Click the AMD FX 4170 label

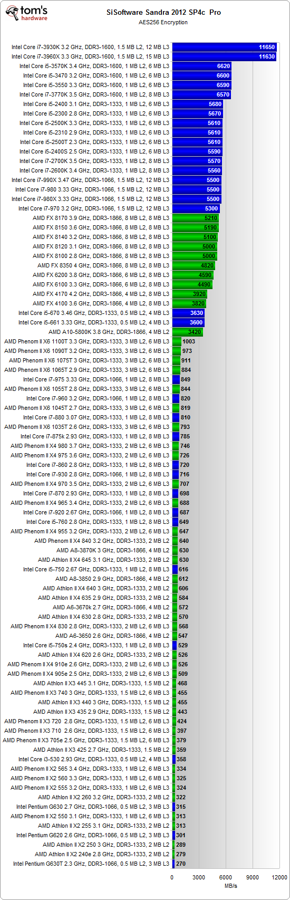click(x=101, y=294)
